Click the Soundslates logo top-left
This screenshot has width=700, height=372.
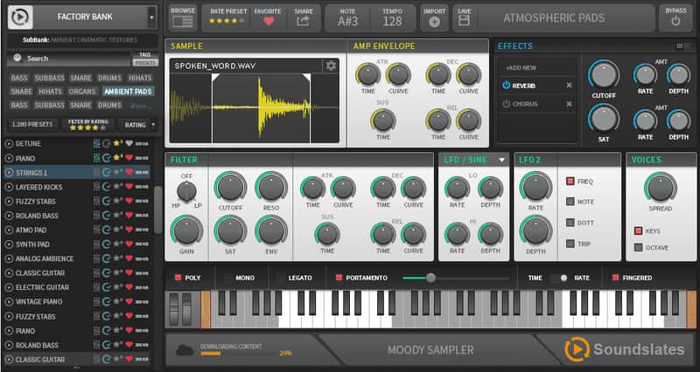click(x=20, y=17)
